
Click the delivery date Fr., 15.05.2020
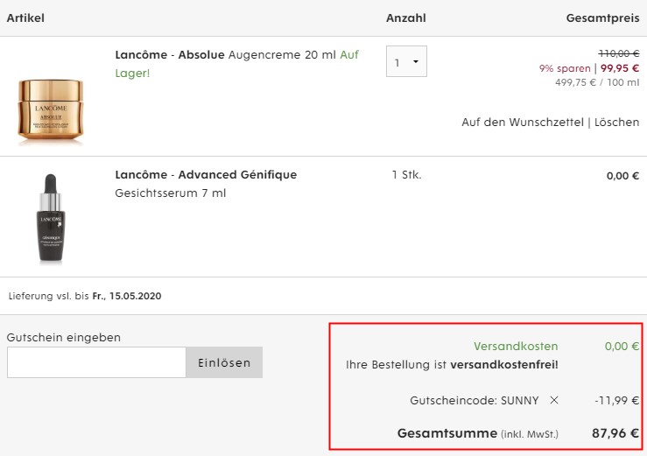127,296
